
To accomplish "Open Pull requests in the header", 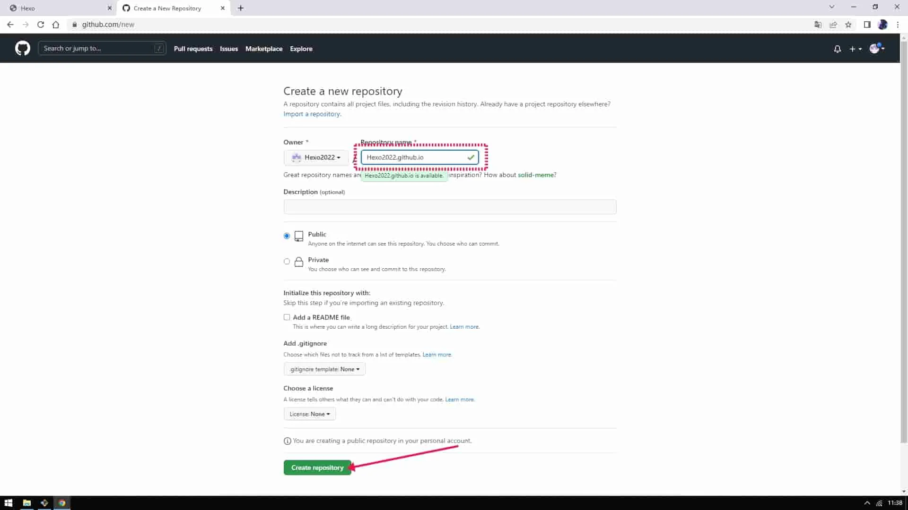I will pyautogui.click(x=193, y=49).
